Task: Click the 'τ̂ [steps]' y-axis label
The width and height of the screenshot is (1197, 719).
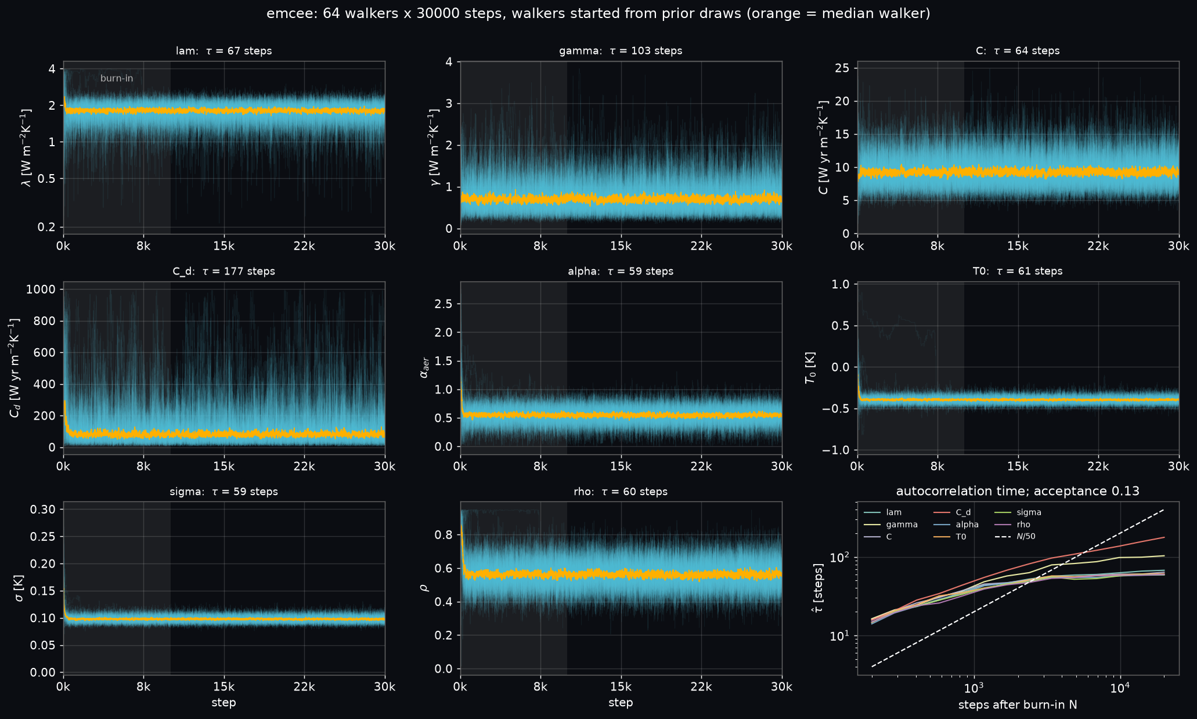Action: (x=818, y=588)
